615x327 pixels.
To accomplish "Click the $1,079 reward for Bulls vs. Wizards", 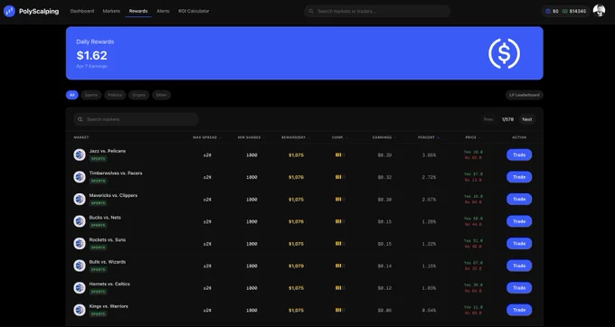I will (x=296, y=266).
